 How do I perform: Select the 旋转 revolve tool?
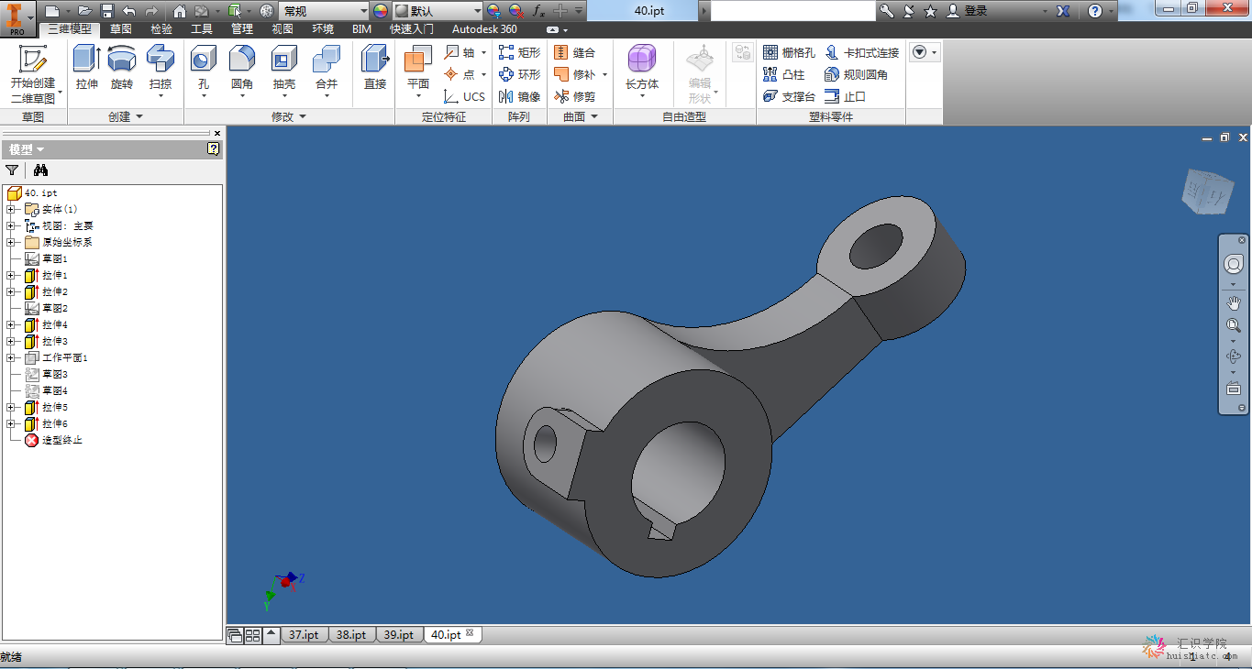[122, 67]
